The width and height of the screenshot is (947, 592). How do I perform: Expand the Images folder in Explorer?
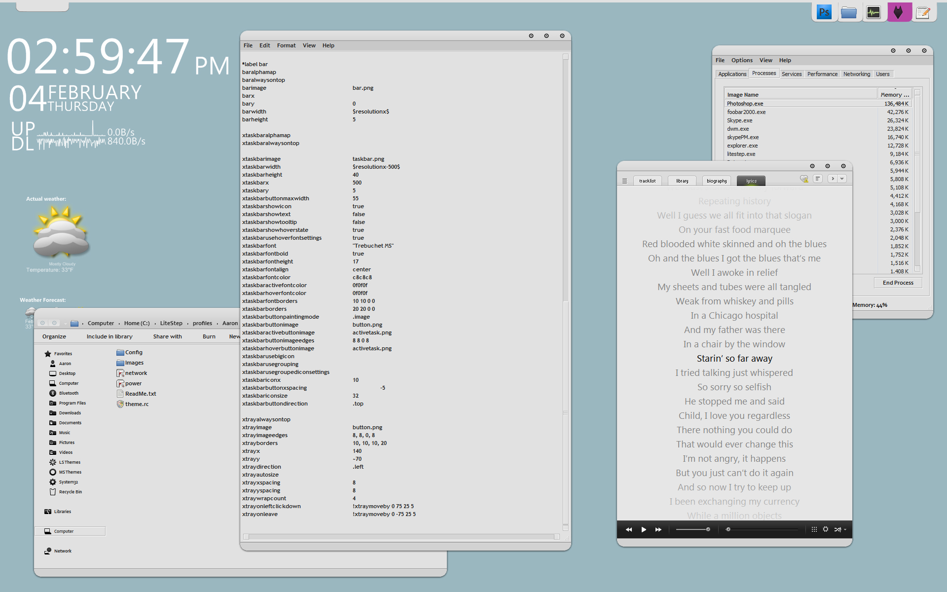coord(134,363)
